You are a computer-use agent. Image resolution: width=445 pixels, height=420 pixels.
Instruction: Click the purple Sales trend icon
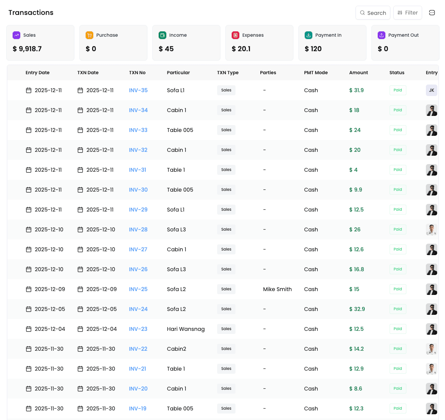[x=16, y=35]
